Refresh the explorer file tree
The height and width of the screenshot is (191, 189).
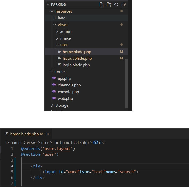pos(116,5)
